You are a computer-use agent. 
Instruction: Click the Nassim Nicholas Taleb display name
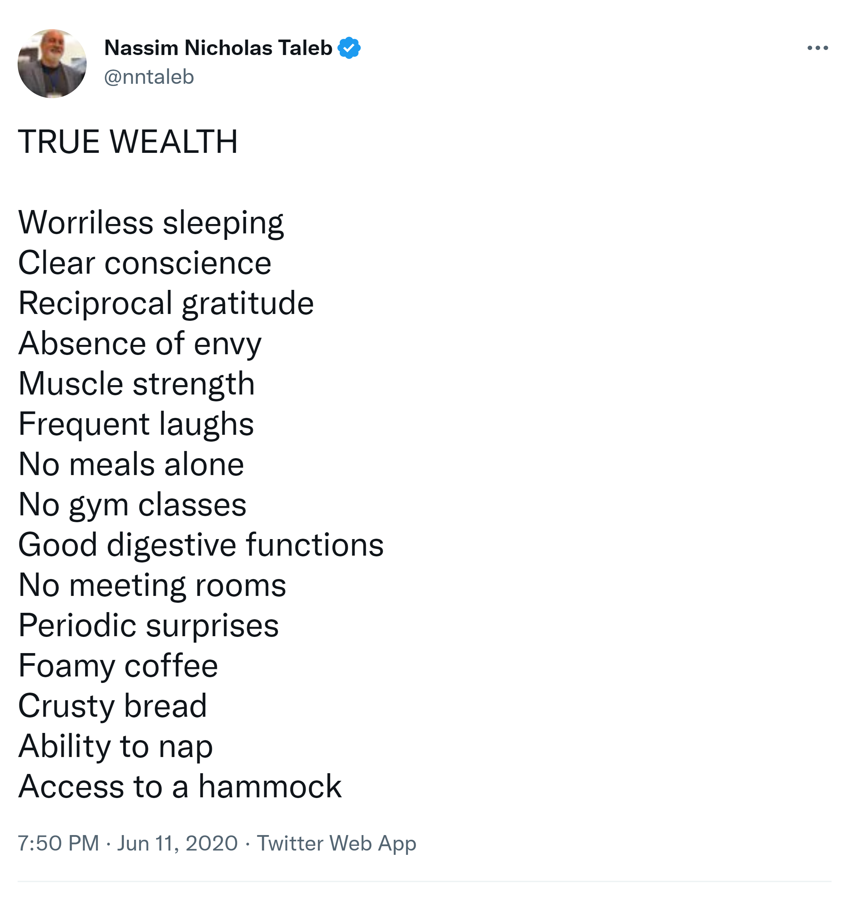218,48
